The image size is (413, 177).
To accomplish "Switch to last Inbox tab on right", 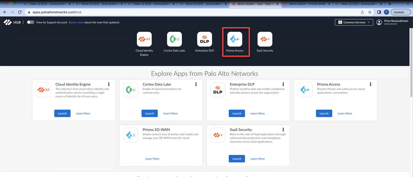I will 358,4.
